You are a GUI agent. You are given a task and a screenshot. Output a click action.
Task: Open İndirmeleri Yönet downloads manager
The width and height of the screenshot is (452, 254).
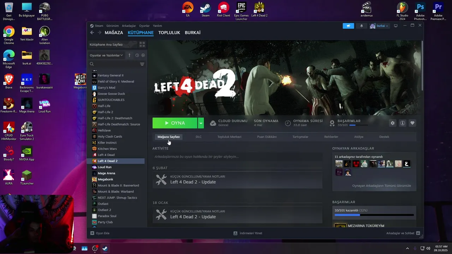[248, 233]
